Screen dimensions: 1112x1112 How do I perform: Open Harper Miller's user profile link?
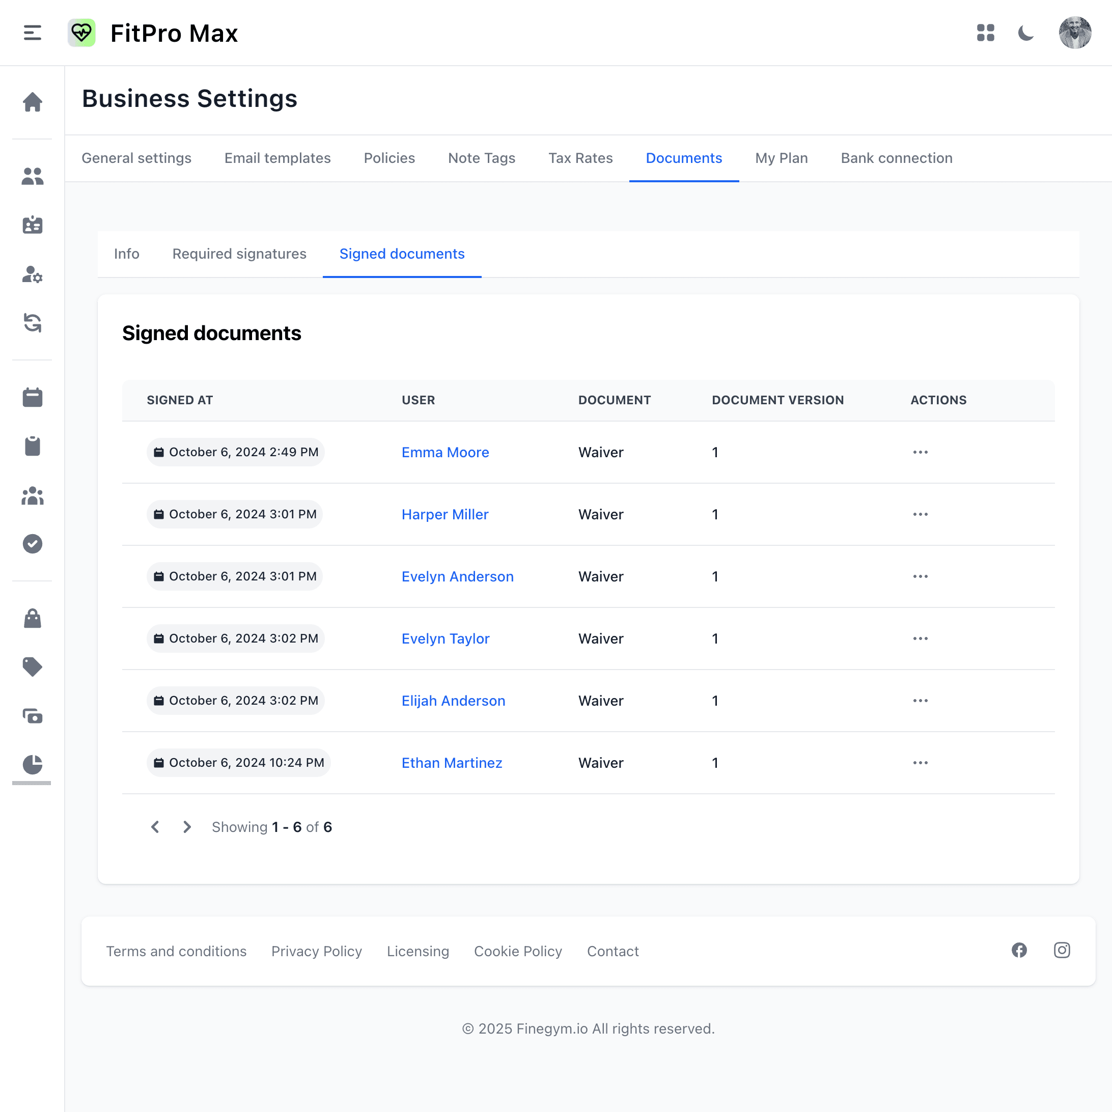point(444,515)
